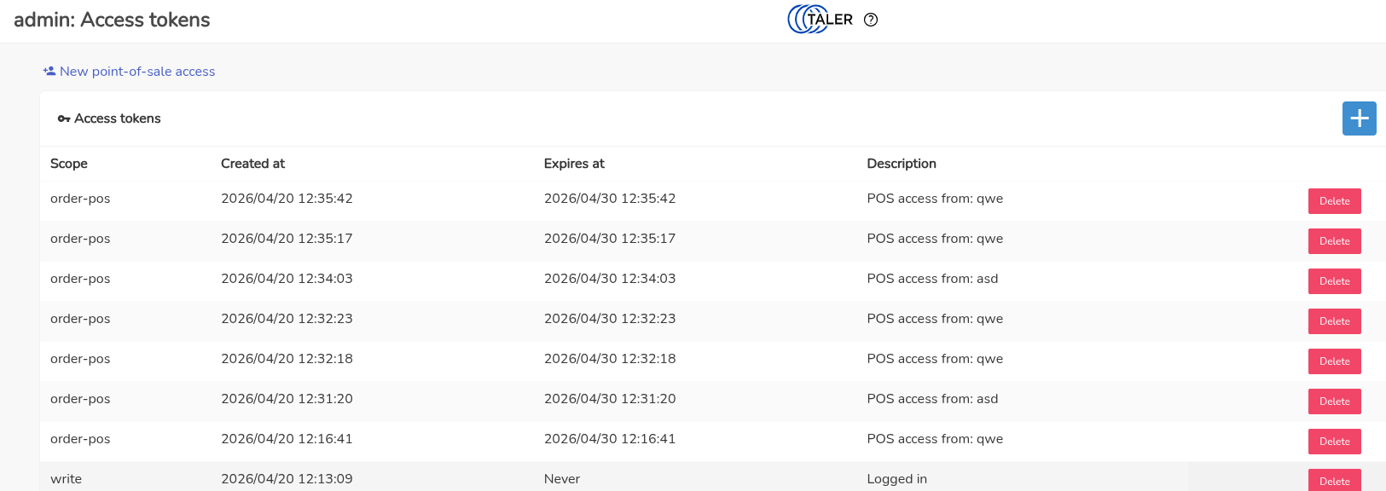Delete the write scope Logged in token

coord(1334,481)
